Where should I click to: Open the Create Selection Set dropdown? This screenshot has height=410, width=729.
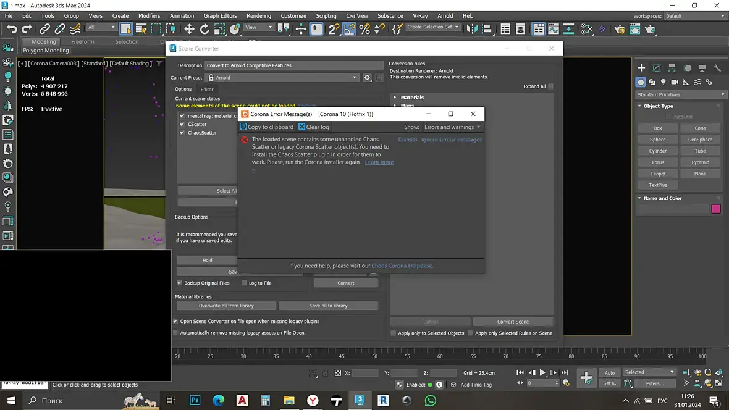432,27
